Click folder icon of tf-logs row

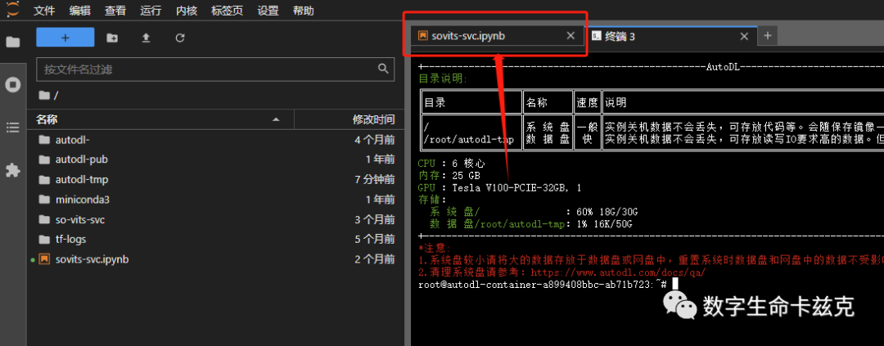point(44,240)
